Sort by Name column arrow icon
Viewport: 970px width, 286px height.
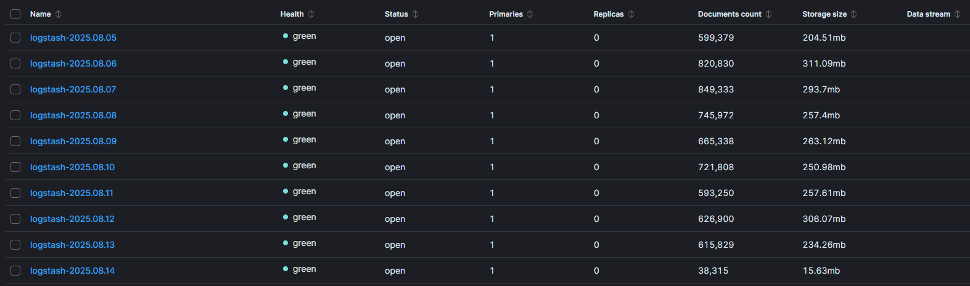[59, 14]
